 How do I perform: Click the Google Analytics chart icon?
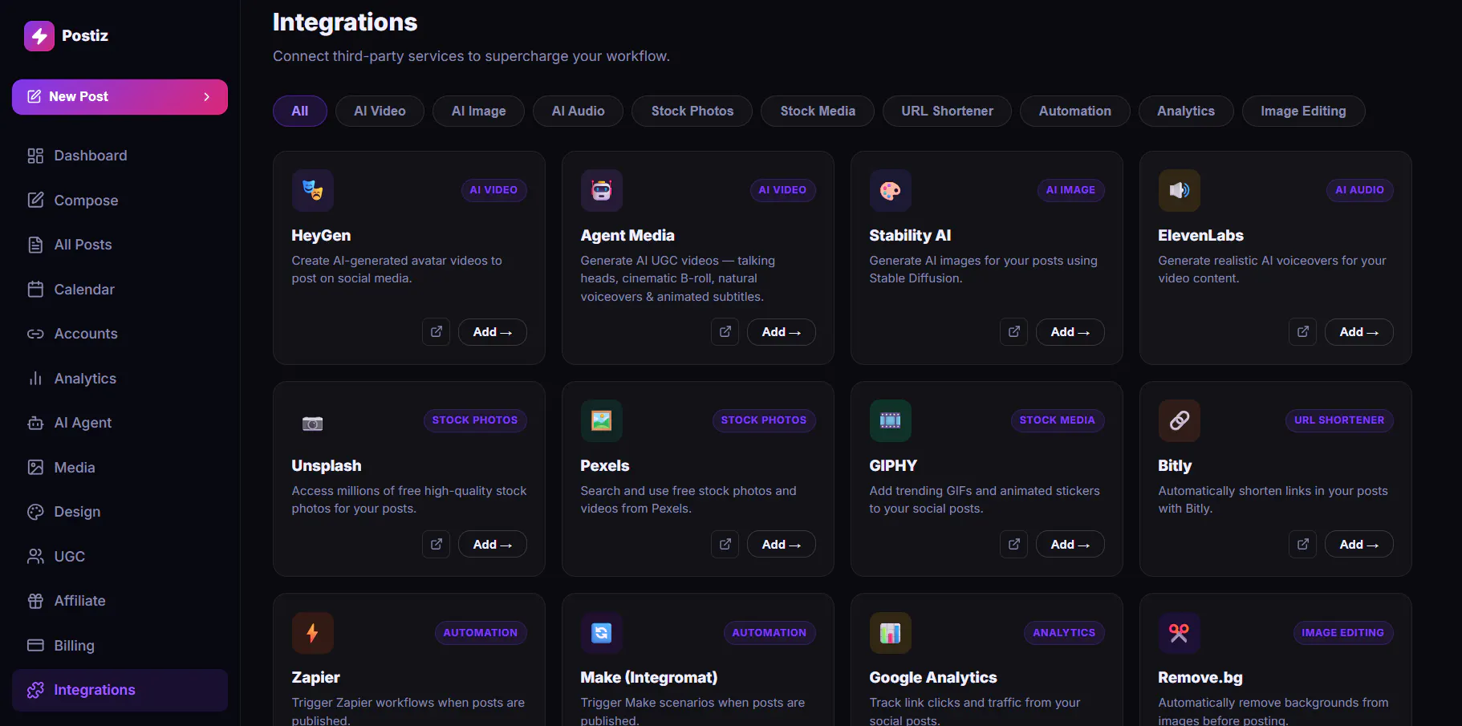pyautogui.click(x=891, y=633)
